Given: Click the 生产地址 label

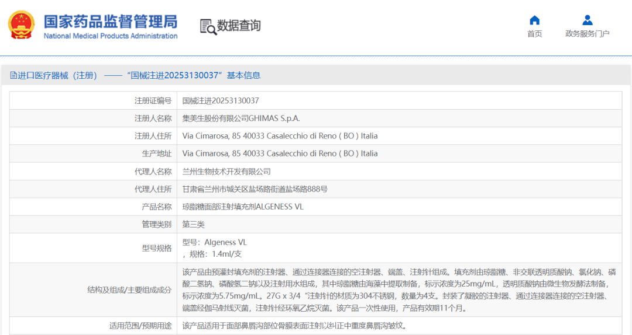Looking at the screenshot, I should 157,153.
